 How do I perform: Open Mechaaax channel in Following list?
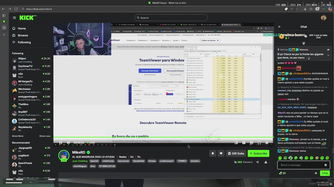[31, 90]
